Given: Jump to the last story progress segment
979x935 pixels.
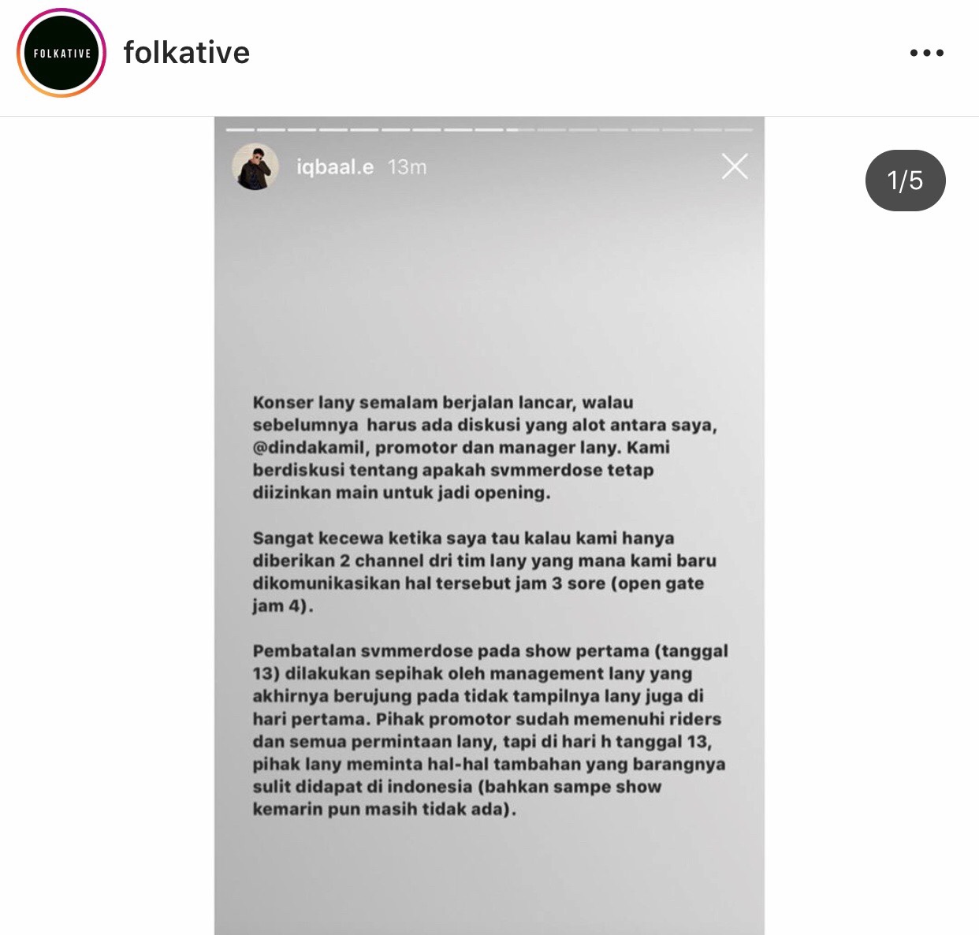Looking at the screenshot, I should point(739,129).
